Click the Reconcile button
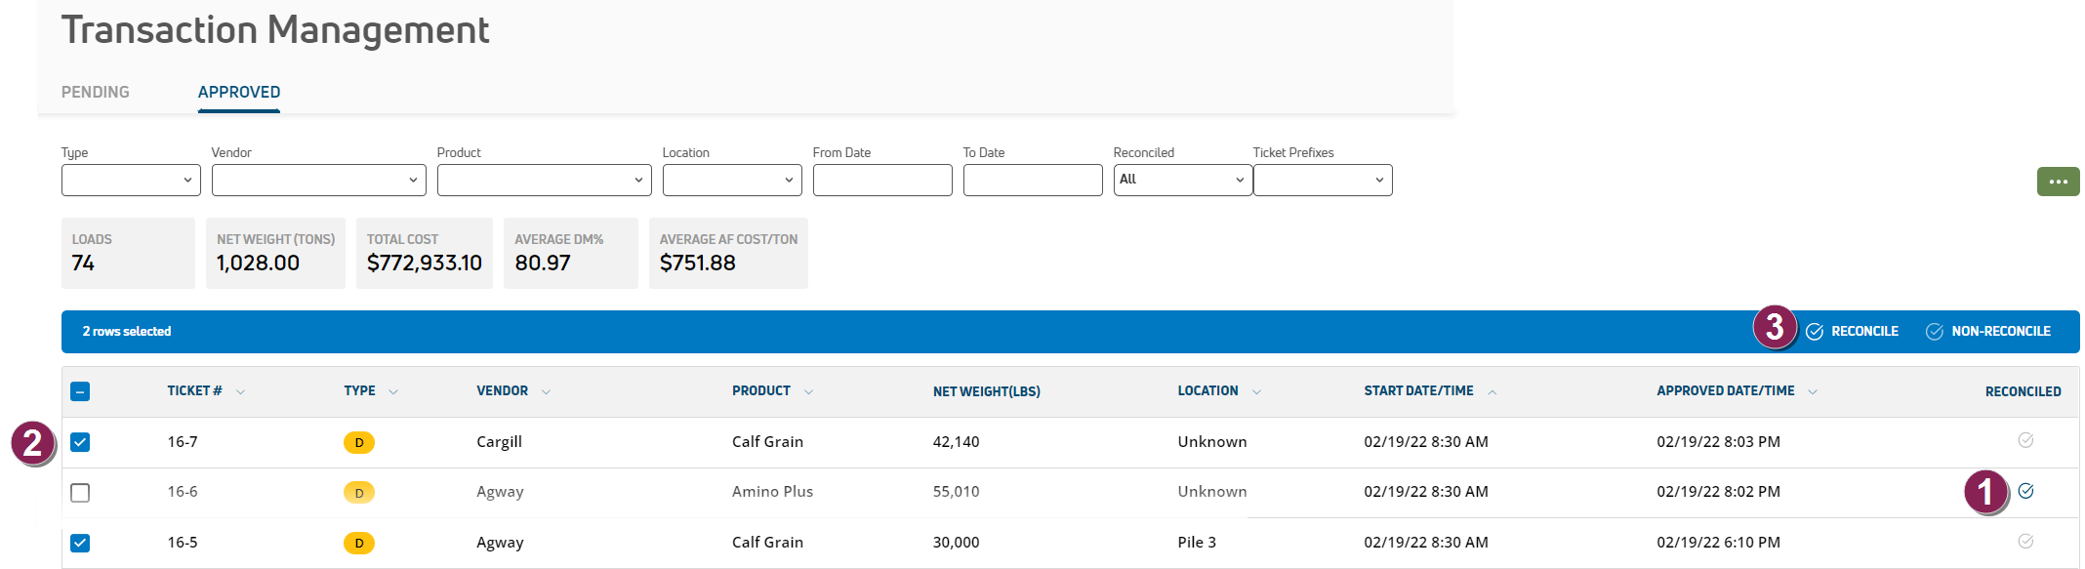This screenshot has height=569, width=2085. [x=1852, y=332]
